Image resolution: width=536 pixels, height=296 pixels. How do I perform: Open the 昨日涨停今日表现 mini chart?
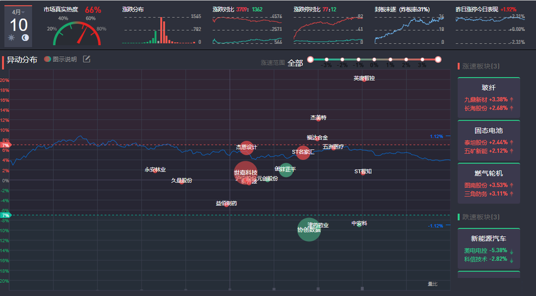pyautogui.click(x=490, y=30)
